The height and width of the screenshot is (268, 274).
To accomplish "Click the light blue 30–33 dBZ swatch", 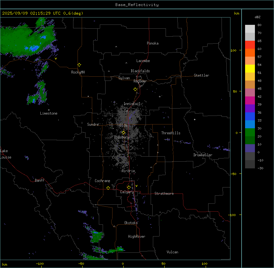I will click(x=250, y=124).
